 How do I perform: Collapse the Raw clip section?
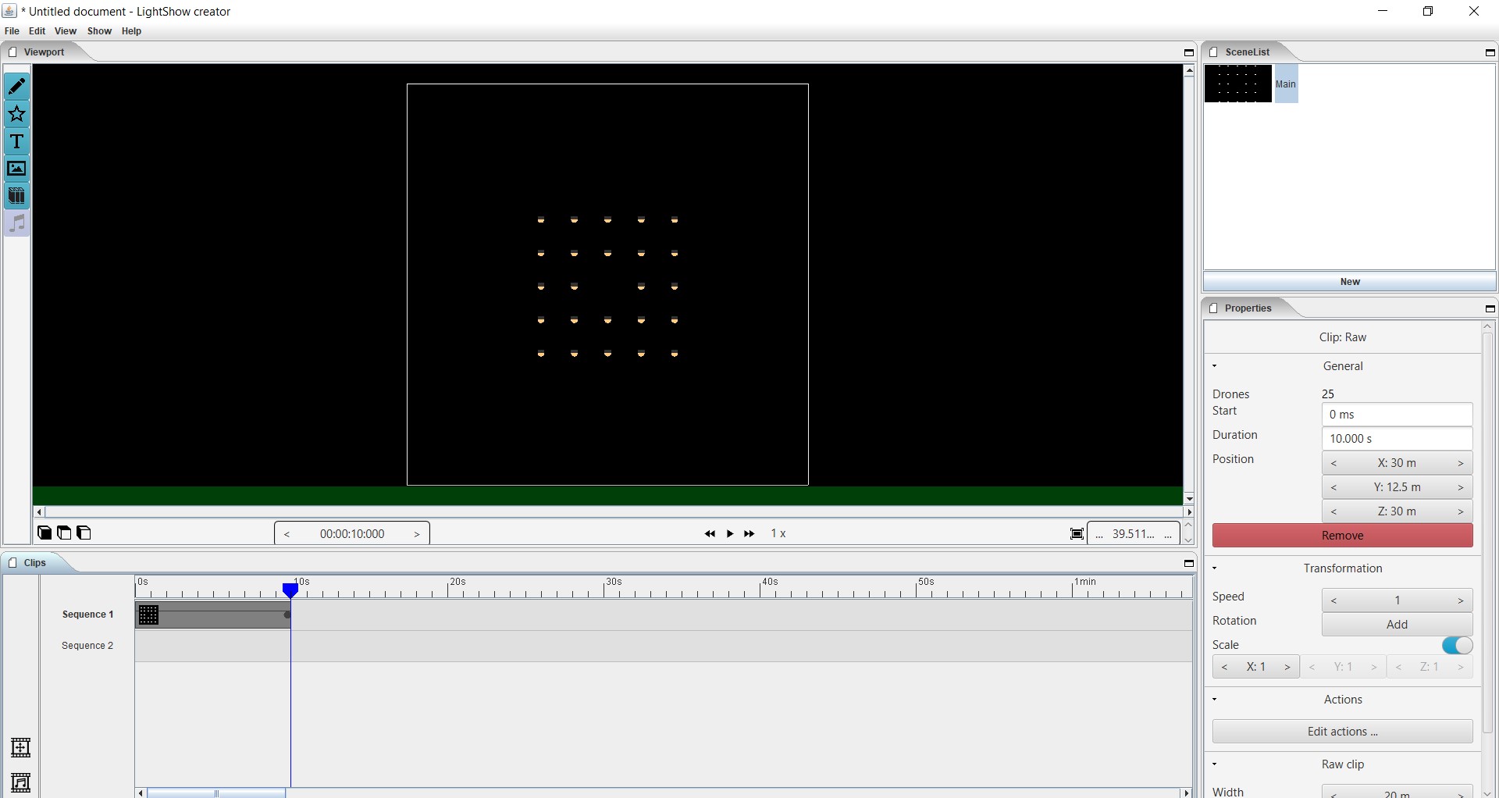[x=1214, y=764]
